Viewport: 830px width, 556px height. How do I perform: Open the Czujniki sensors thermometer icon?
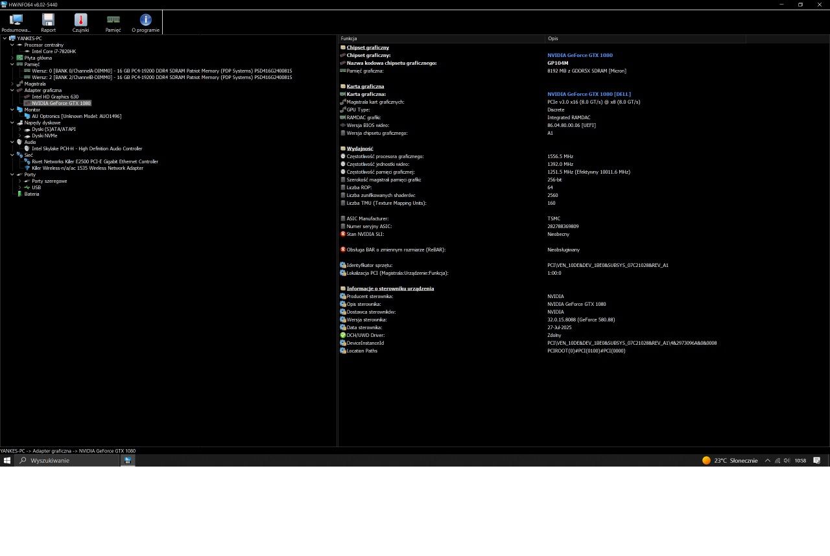coord(80,20)
